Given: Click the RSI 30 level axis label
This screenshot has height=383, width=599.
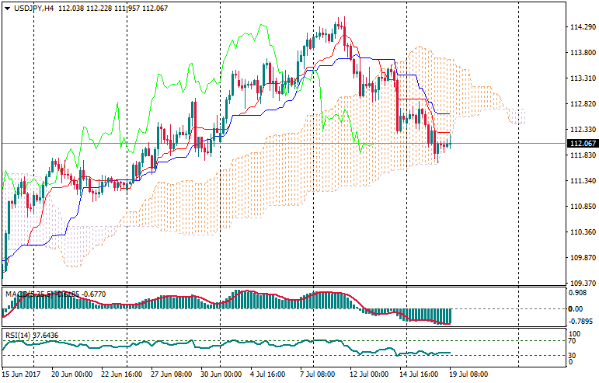Looking at the screenshot, I should [x=573, y=355].
